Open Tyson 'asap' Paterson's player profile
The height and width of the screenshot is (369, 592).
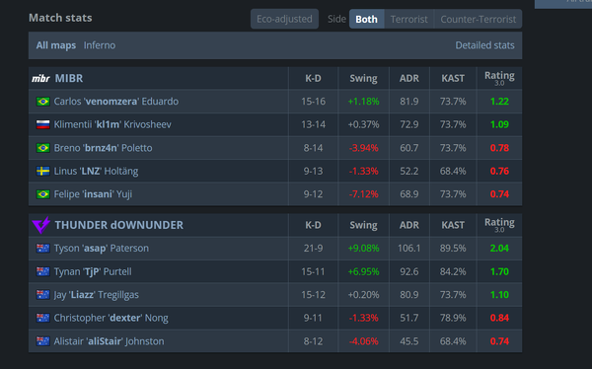click(x=102, y=249)
